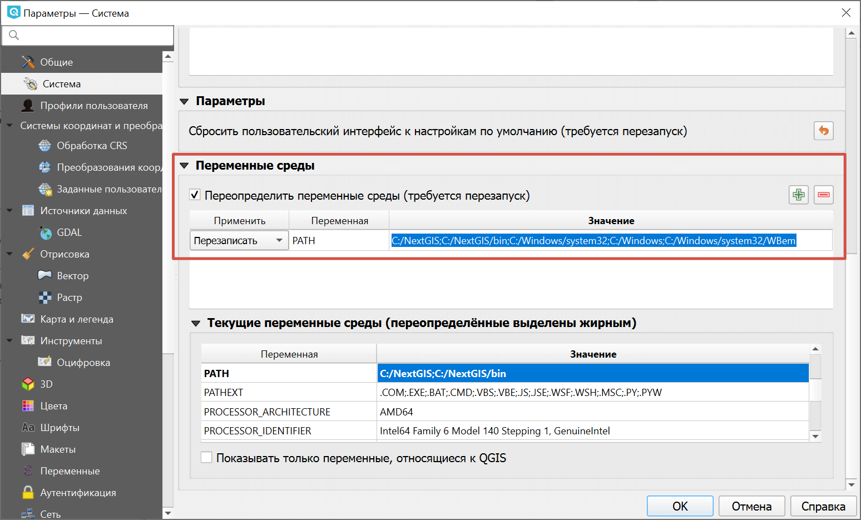Click the 3D settings cube icon
This screenshot has width=861, height=520.
point(28,384)
